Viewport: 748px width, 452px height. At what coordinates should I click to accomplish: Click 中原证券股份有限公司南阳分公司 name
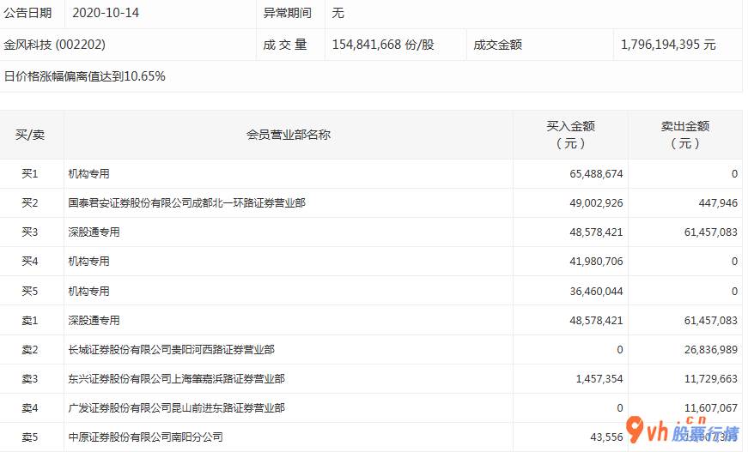pyautogui.click(x=145, y=437)
